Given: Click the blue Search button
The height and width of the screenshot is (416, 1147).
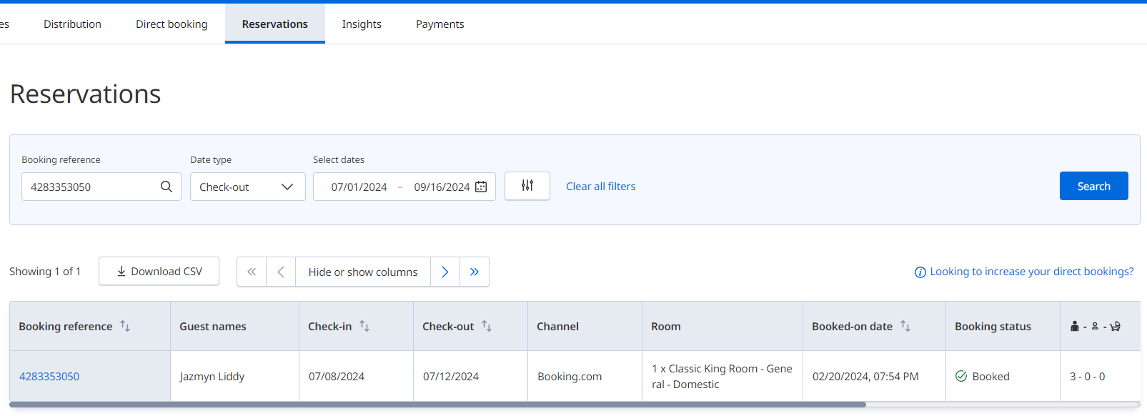Looking at the screenshot, I should click(1094, 186).
